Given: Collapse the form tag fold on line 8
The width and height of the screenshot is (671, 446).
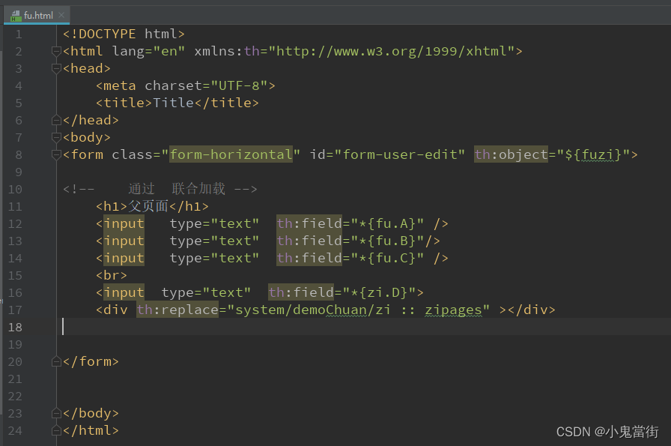Looking at the screenshot, I should (x=56, y=154).
